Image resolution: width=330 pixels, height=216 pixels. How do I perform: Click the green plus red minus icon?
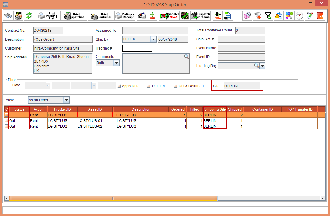point(152,16)
